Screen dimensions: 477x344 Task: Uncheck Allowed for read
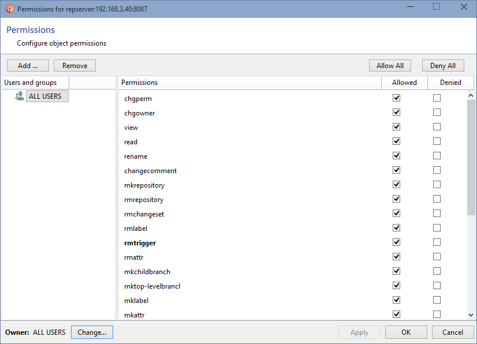pyautogui.click(x=396, y=141)
